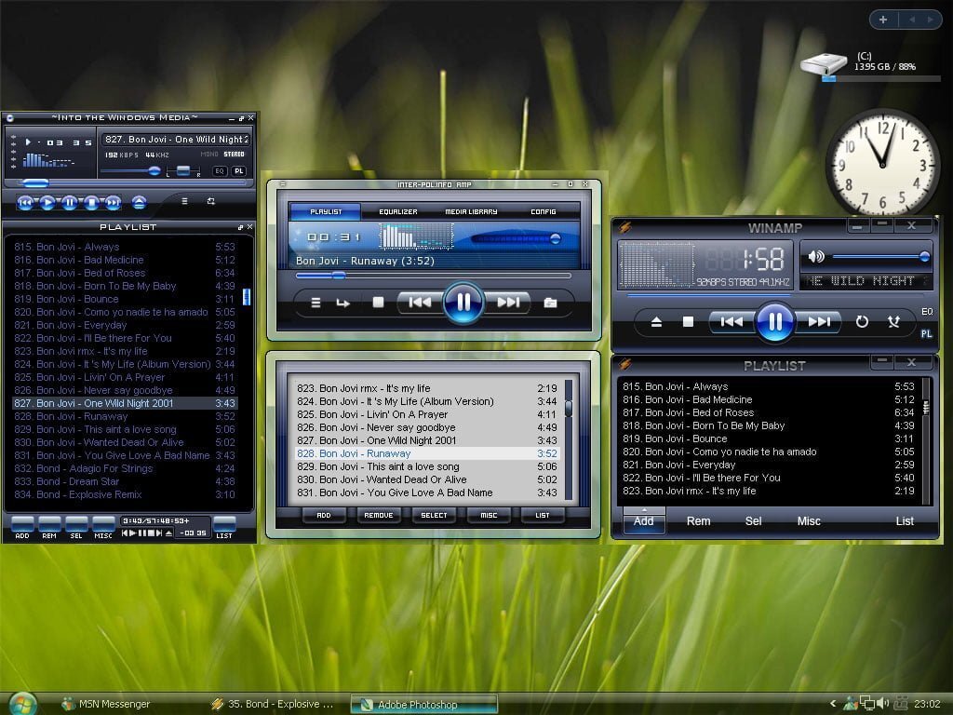This screenshot has height=715, width=953.
Task: Click the seek bar in Inter-Pol.info Amp
Action: (434, 276)
